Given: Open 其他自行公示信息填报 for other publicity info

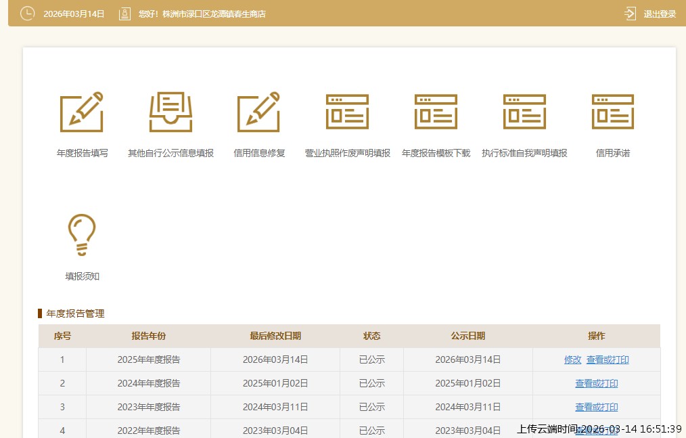Looking at the screenshot, I should coord(170,112).
